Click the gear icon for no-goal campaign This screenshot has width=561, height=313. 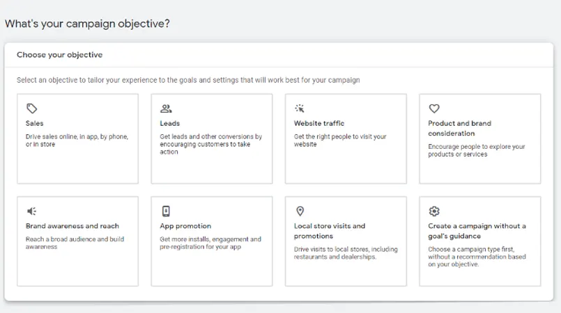[433, 211]
